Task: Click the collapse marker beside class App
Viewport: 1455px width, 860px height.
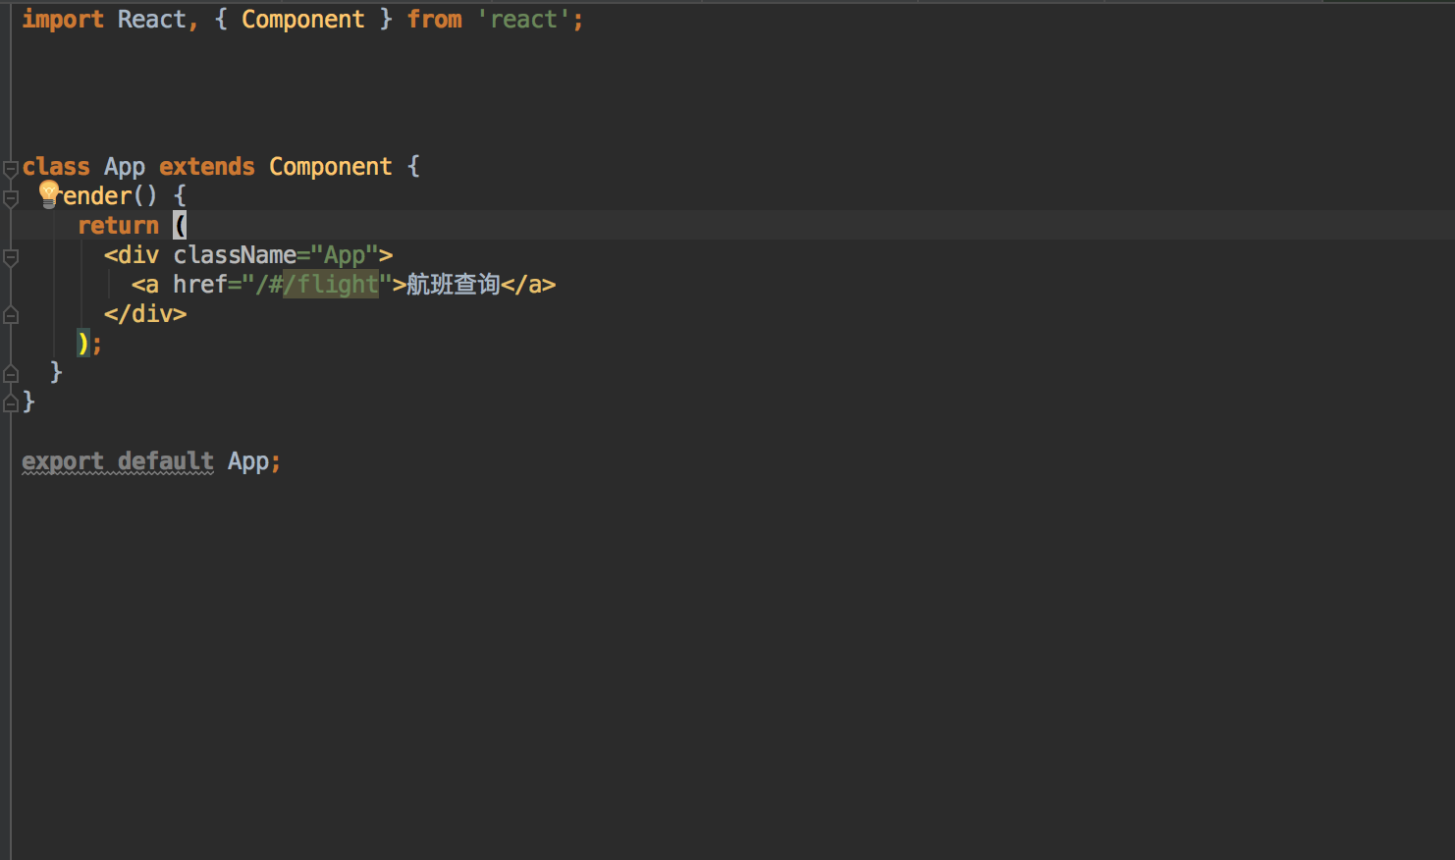Action: 10,167
